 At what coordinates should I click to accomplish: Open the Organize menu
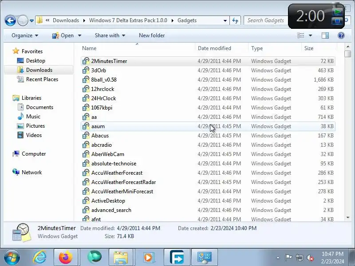[x=25, y=35]
